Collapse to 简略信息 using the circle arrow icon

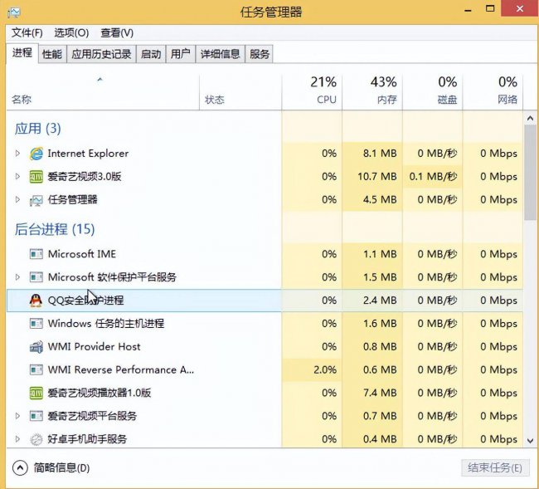(x=20, y=467)
